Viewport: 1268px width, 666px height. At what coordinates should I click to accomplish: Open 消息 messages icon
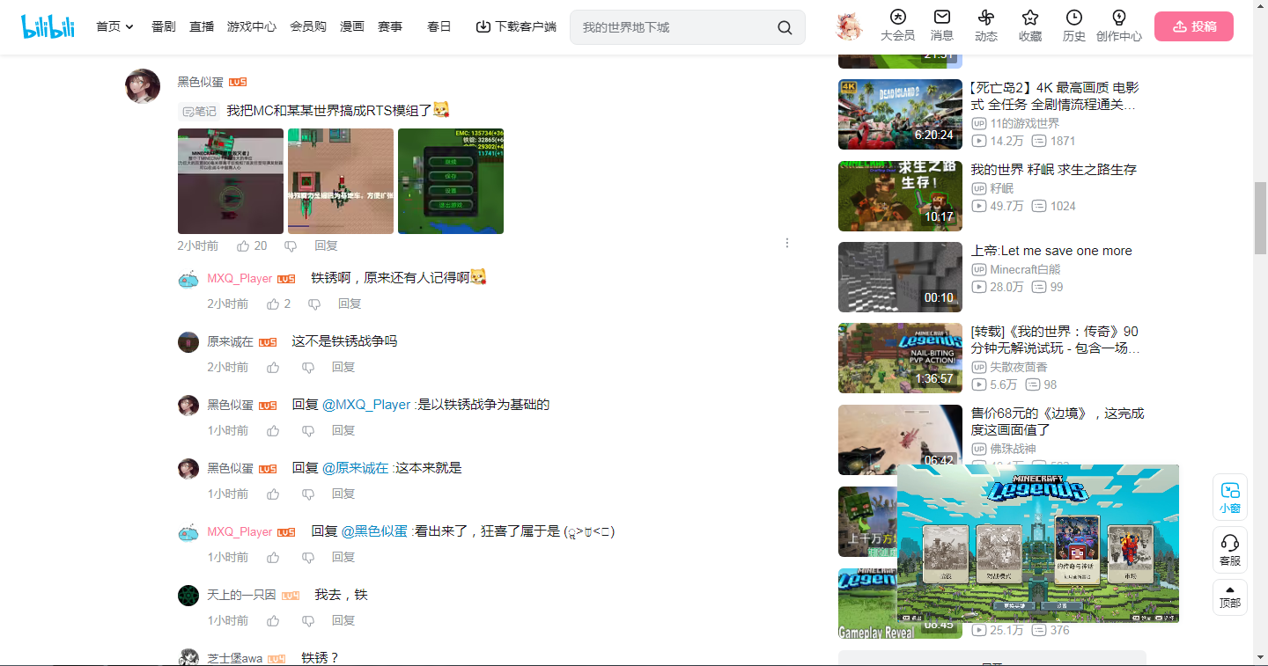pyautogui.click(x=941, y=18)
